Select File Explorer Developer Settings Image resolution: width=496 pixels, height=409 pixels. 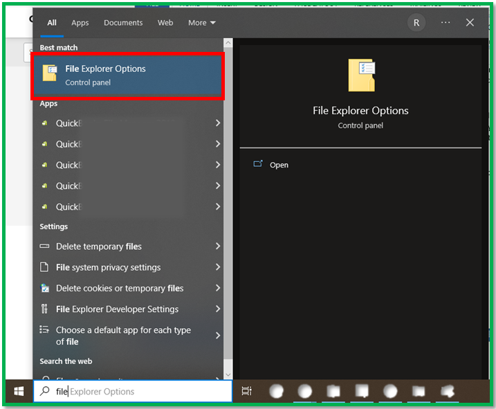[128, 309]
